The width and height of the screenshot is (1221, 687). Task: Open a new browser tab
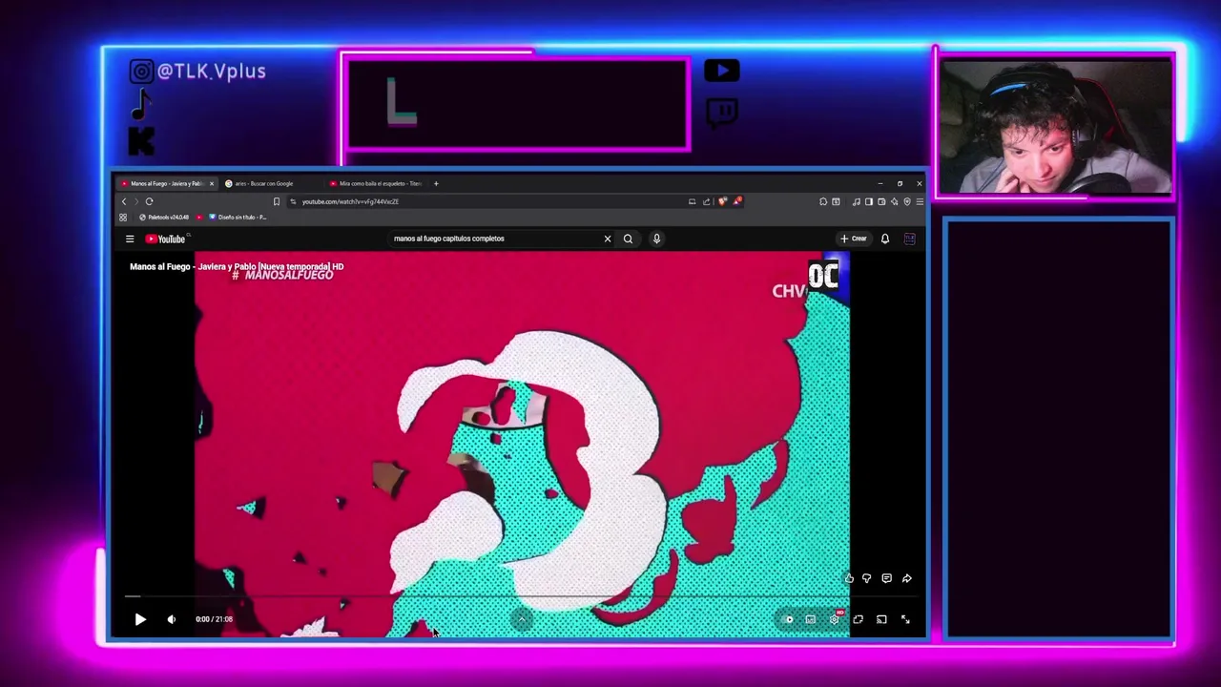point(436,183)
